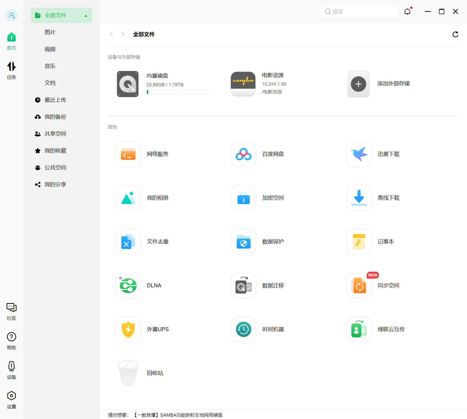The image size is (467, 419).
Task: Open 记事本 app icon
Action: pyautogui.click(x=359, y=242)
